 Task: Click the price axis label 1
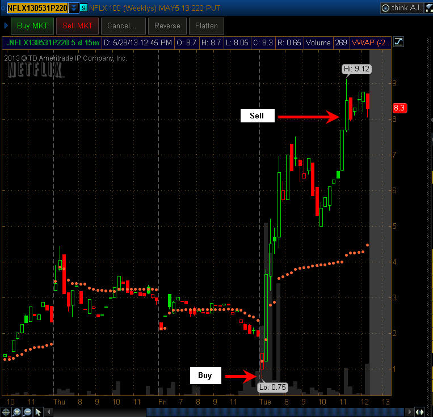394,369
